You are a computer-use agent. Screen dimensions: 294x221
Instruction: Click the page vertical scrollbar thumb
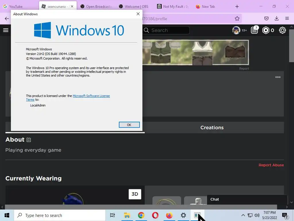coord(291,46)
